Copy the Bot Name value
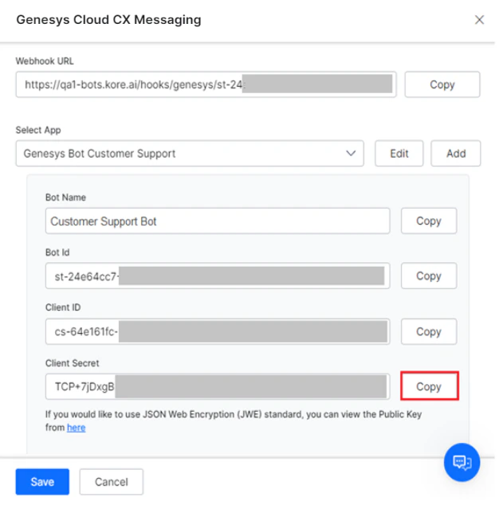Viewport: 499px width, 505px height. (429, 221)
